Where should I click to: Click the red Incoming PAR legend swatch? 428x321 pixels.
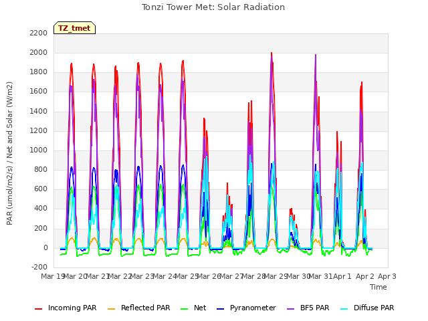pos(39,309)
